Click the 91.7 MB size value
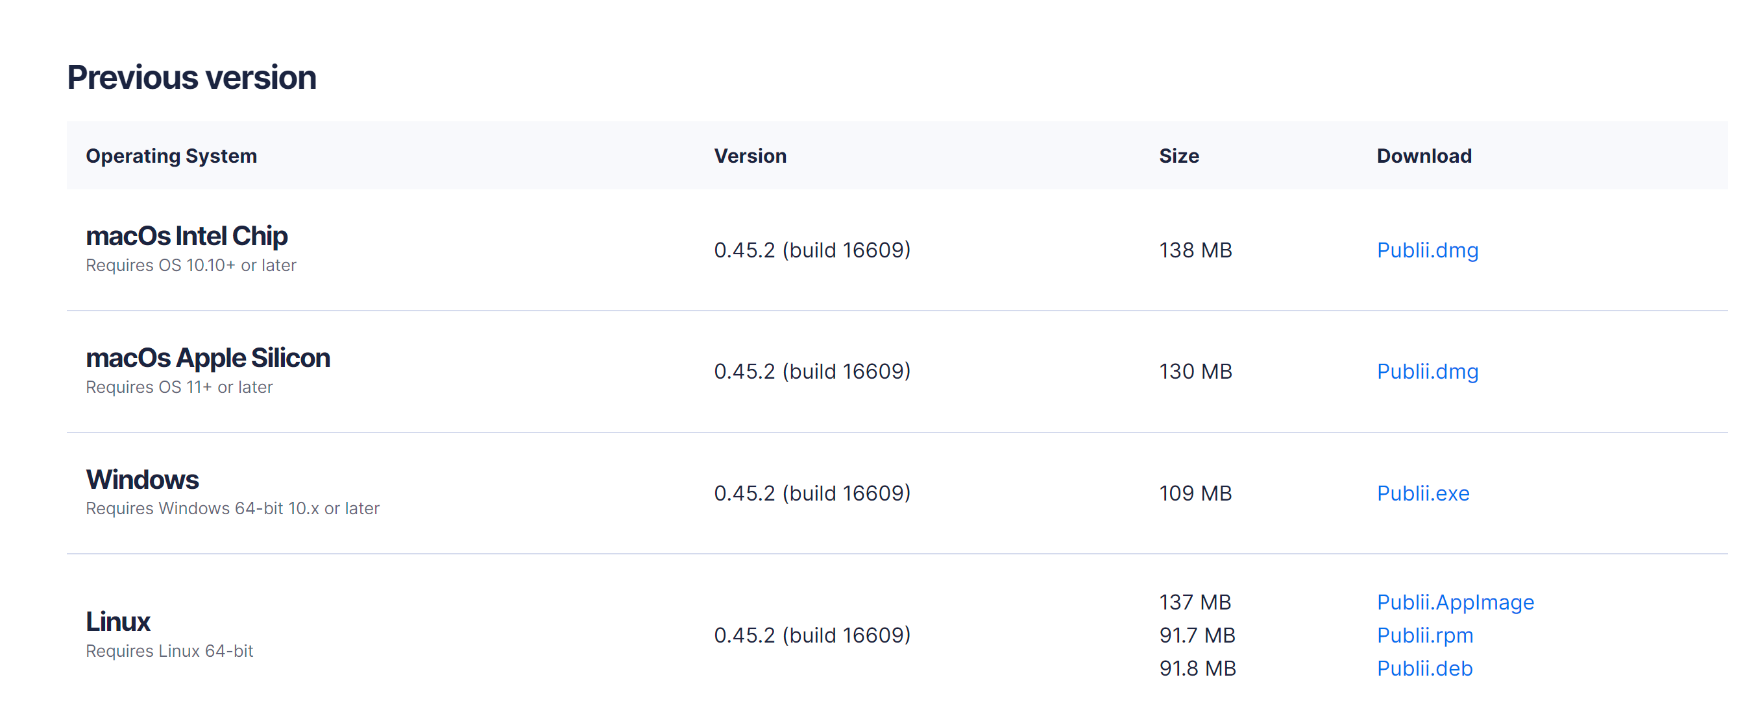 pos(1197,635)
